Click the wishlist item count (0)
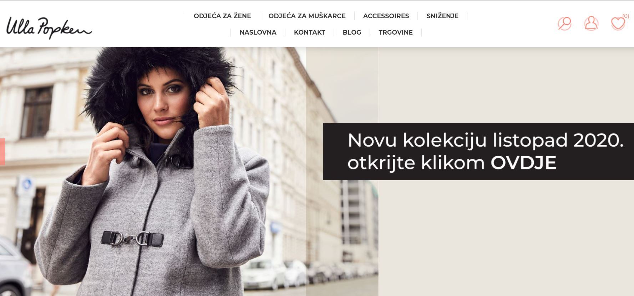 [626, 16]
